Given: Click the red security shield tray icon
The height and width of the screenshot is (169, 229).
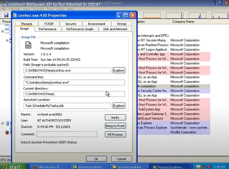Looking at the screenshot, I should point(209,167).
